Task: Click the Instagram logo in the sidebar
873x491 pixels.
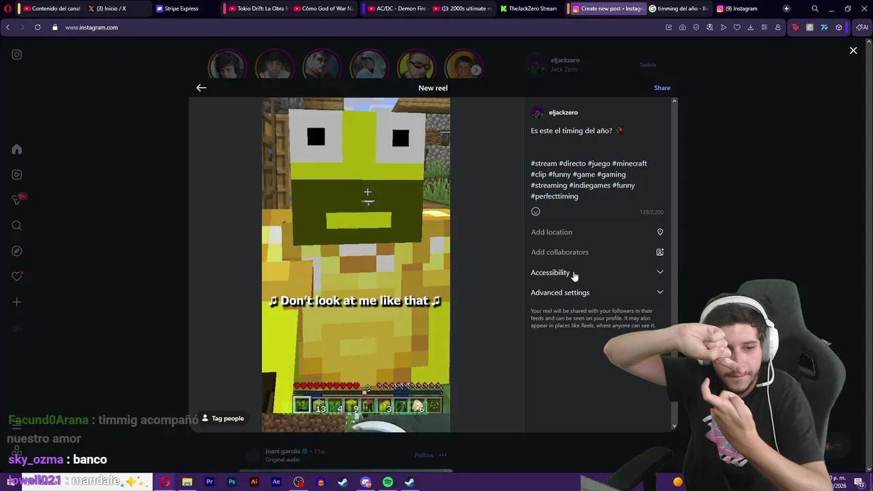Action: pyautogui.click(x=17, y=55)
